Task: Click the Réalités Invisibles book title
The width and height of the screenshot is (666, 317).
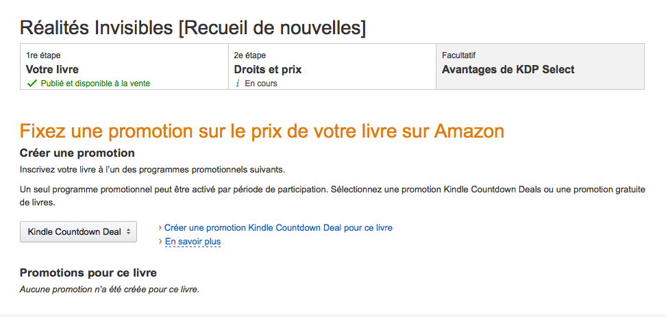Action: click(193, 28)
